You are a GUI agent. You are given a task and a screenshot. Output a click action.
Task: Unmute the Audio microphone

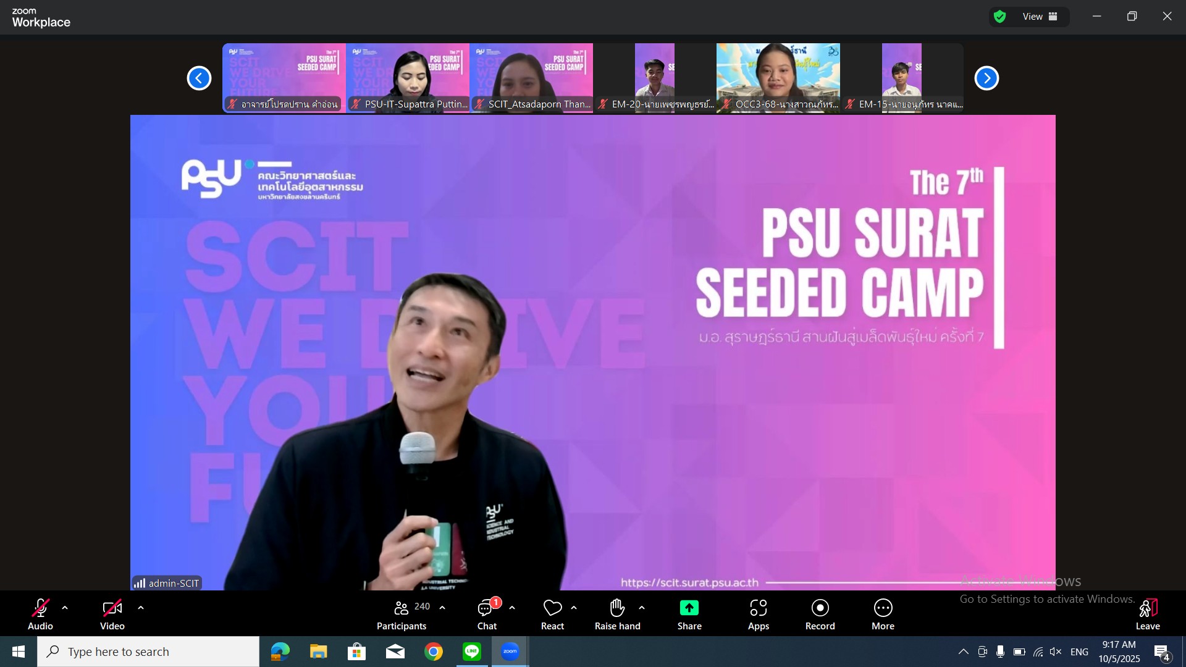click(x=40, y=608)
